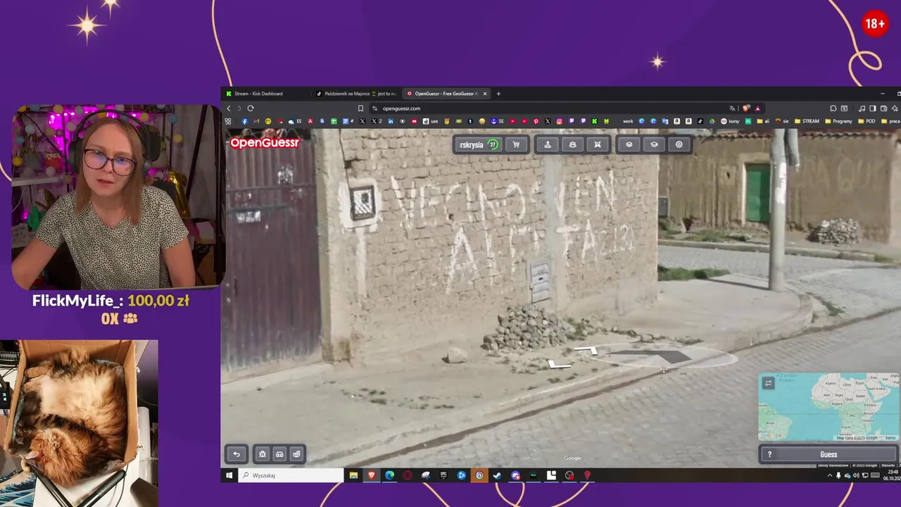Open the 'work' bookmark folder
This screenshot has width=901, height=507.
(x=628, y=121)
